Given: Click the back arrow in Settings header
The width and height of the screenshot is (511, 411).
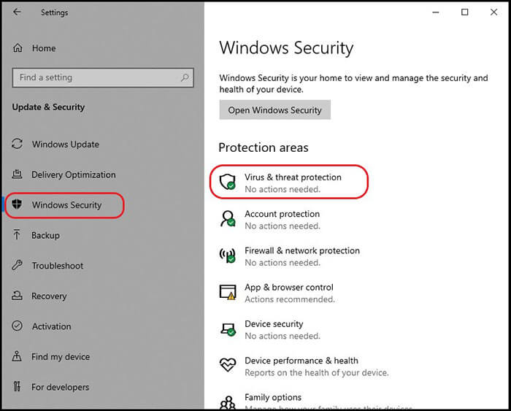Looking at the screenshot, I should click(18, 12).
